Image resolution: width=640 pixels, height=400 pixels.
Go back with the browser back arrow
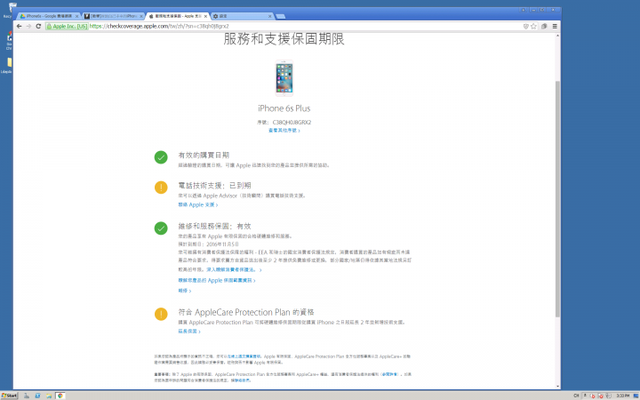[20, 26]
